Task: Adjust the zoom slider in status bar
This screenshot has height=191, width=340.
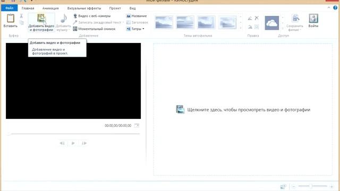Action: coord(312,186)
